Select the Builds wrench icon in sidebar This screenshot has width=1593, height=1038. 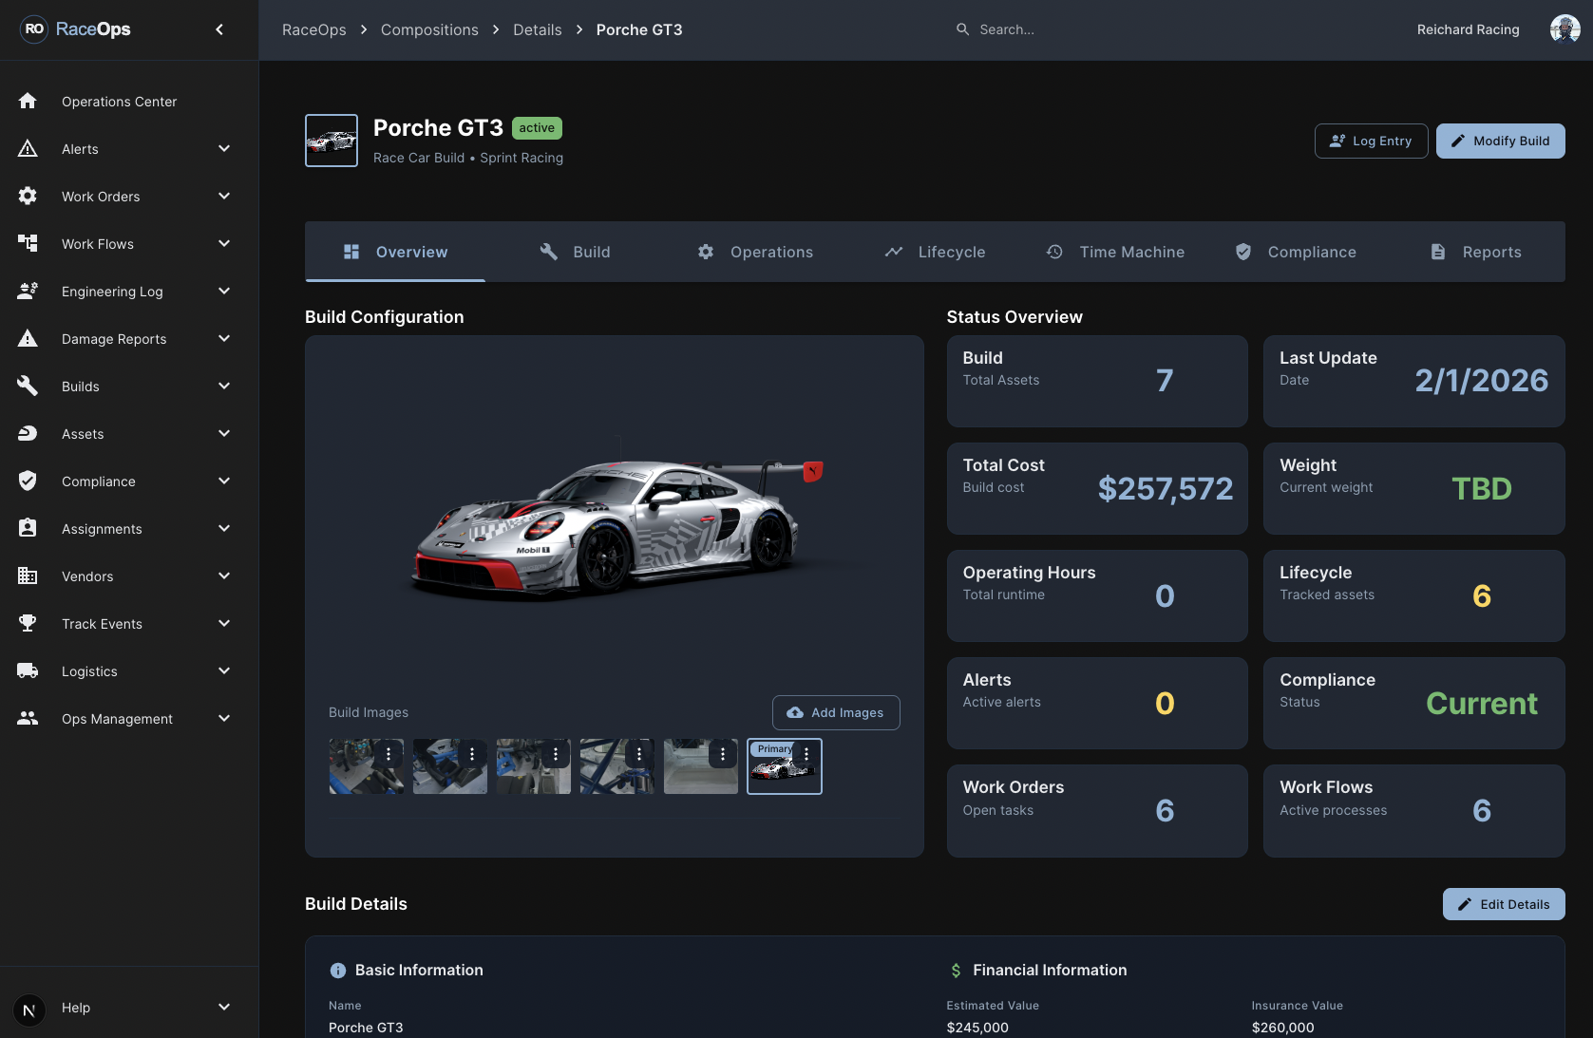point(28,386)
